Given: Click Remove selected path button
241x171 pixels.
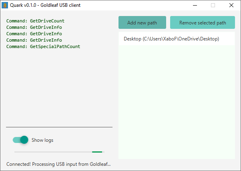Looking at the screenshot, I should click(x=203, y=22).
